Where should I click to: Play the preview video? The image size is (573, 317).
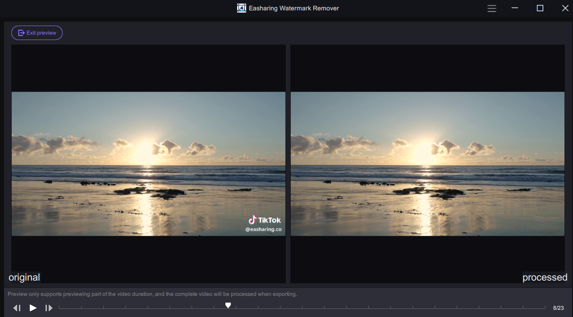(x=33, y=308)
